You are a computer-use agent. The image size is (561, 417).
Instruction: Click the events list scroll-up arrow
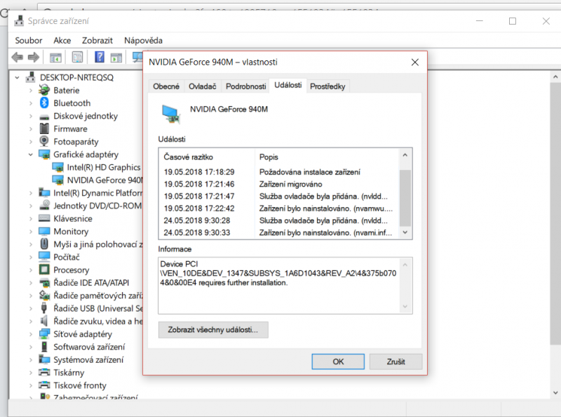tap(405, 155)
